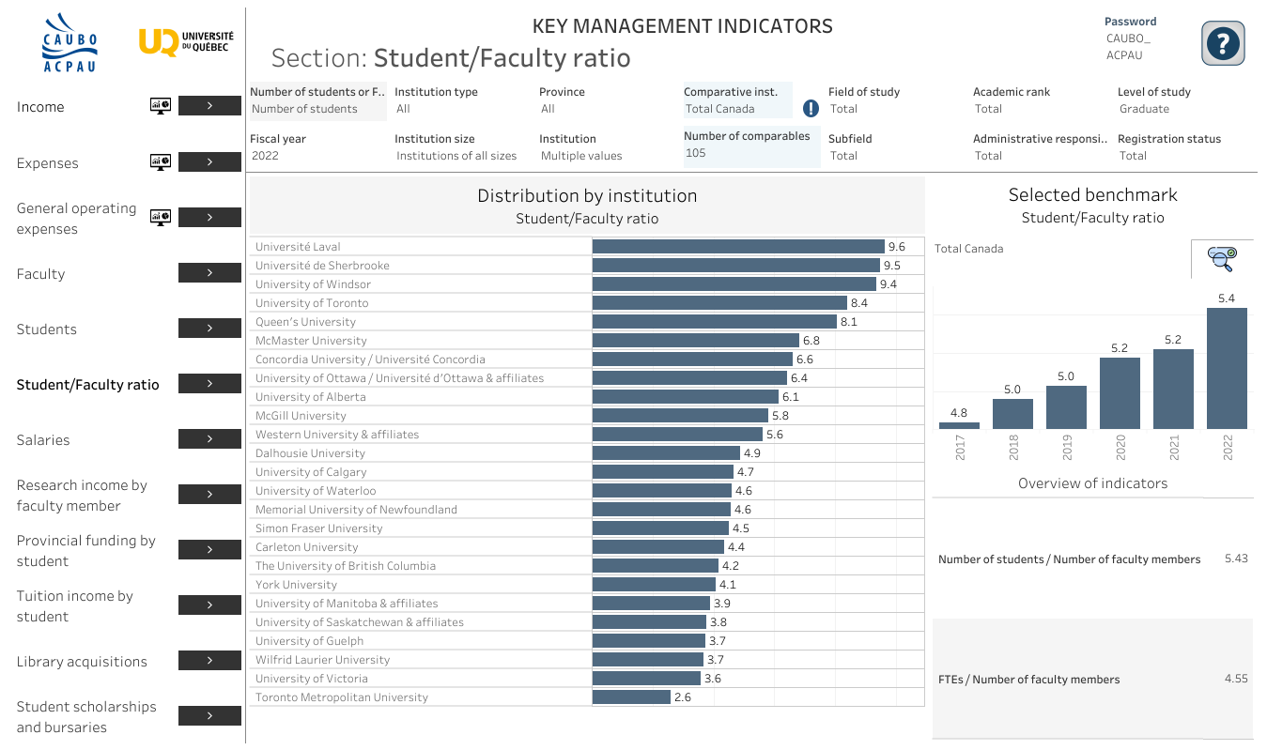The width and height of the screenshot is (1267, 750).
Task: Click the help question mark icon
Action: pyautogui.click(x=1223, y=43)
